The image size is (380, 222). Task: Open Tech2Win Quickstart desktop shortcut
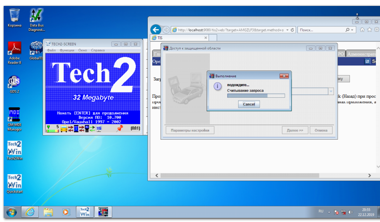(x=14, y=184)
